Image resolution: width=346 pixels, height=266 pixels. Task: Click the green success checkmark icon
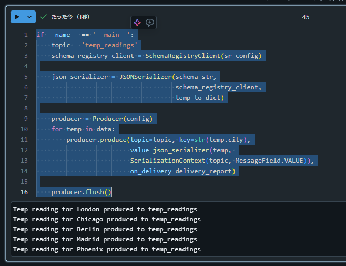pyautogui.click(x=44, y=17)
